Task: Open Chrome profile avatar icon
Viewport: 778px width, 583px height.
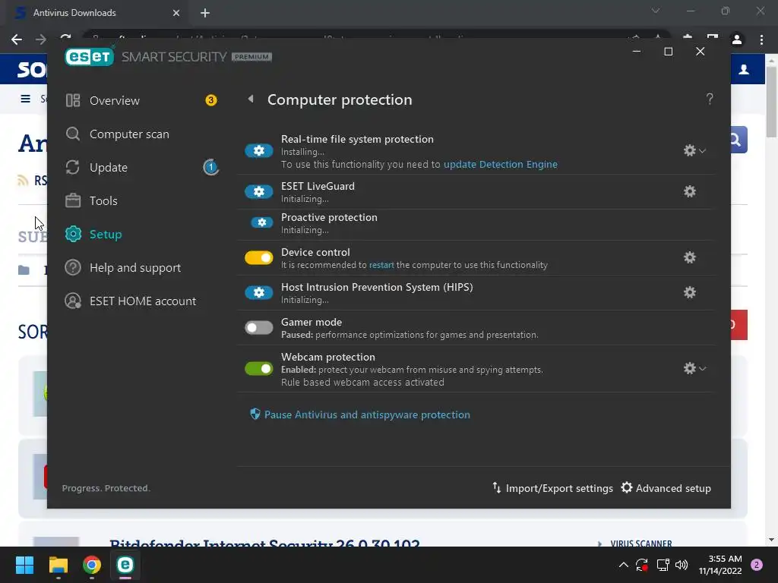Action: click(x=737, y=39)
